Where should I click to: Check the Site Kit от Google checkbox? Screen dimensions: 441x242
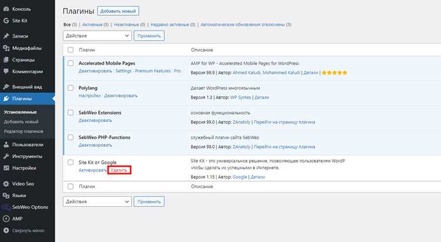coord(71,162)
